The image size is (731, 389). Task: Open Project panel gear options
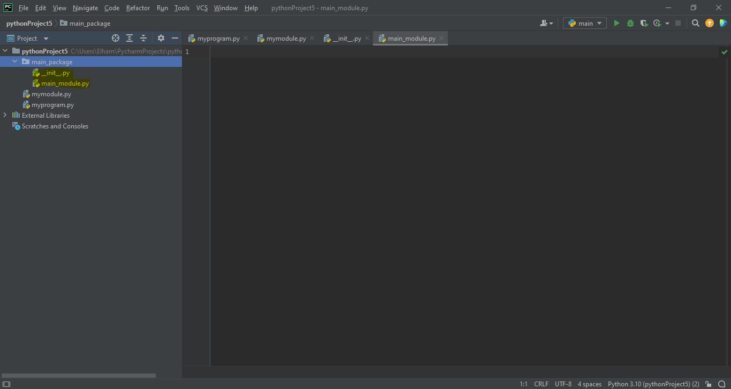(161, 38)
